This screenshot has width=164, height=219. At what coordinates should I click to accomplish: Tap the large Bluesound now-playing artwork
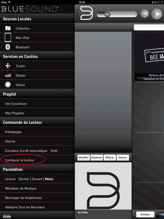[x=103, y=186]
